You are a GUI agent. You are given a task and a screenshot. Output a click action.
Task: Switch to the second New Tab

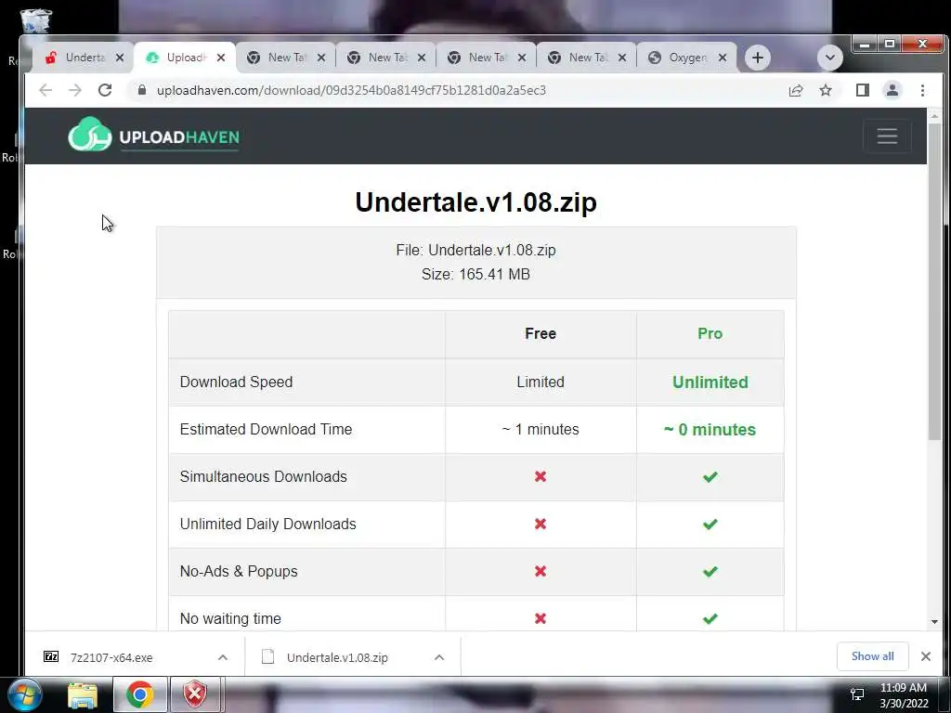point(385,58)
